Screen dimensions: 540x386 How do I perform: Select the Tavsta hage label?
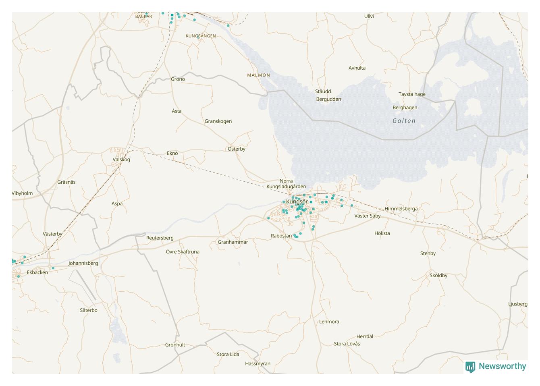[412, 94]
